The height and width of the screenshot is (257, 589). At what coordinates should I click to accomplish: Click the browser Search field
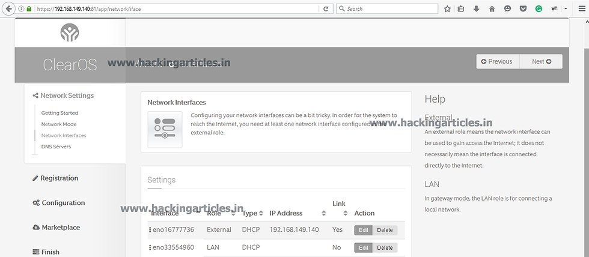387,8
